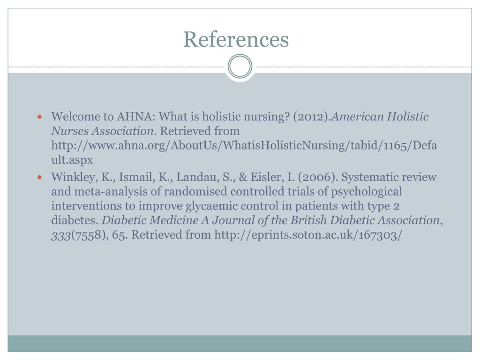Click the italic volume number 333
Image resolution: width=480 pixels, height=360 pixels.
[61, 235]
